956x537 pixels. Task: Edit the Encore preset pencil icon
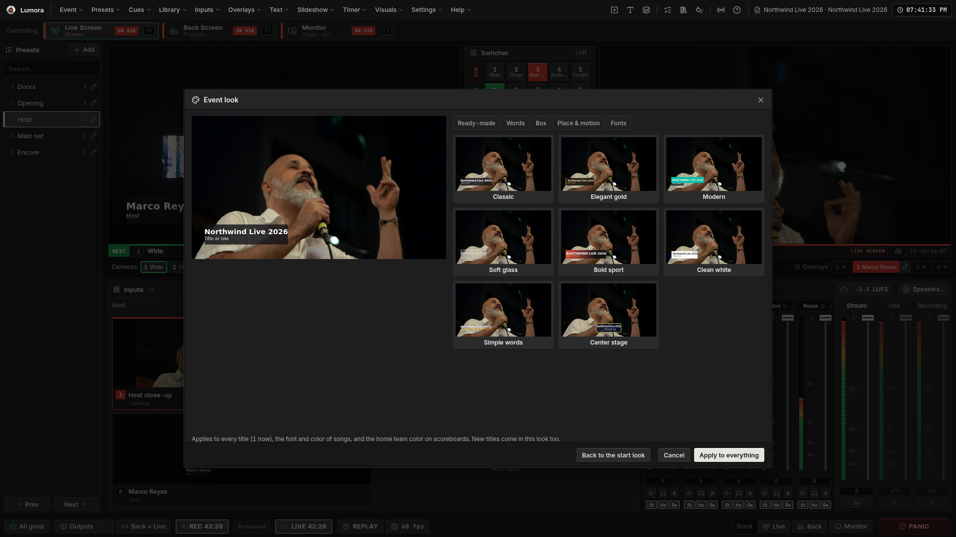pyautogui.click(x=93, y=152)
